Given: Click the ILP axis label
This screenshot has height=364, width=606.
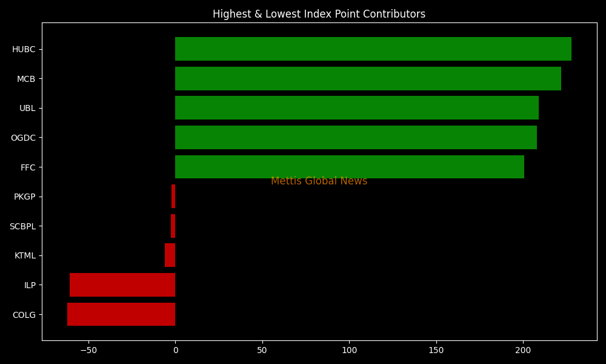Looking at the screenshot, I should coord(30,286).
